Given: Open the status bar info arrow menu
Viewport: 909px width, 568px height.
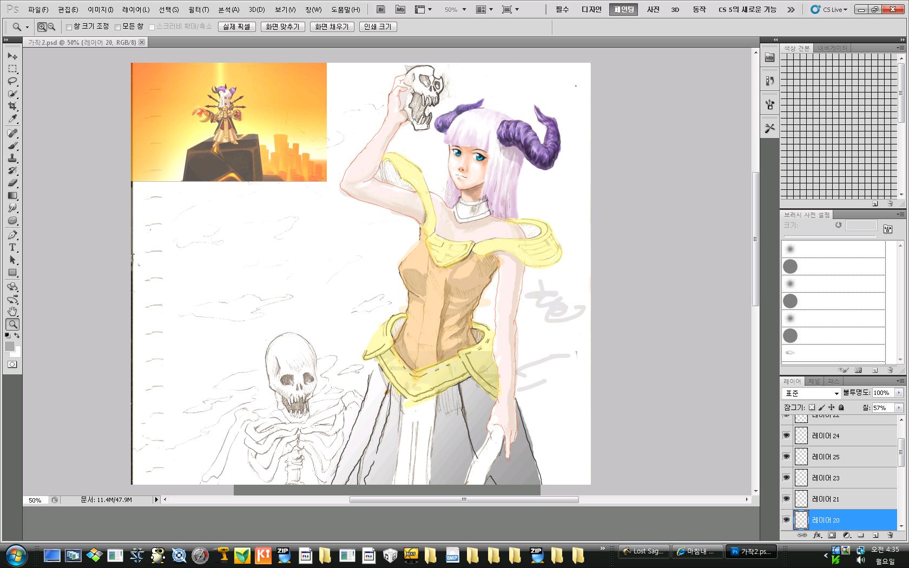Looking at the screenshot, I should tap(156, 500).
